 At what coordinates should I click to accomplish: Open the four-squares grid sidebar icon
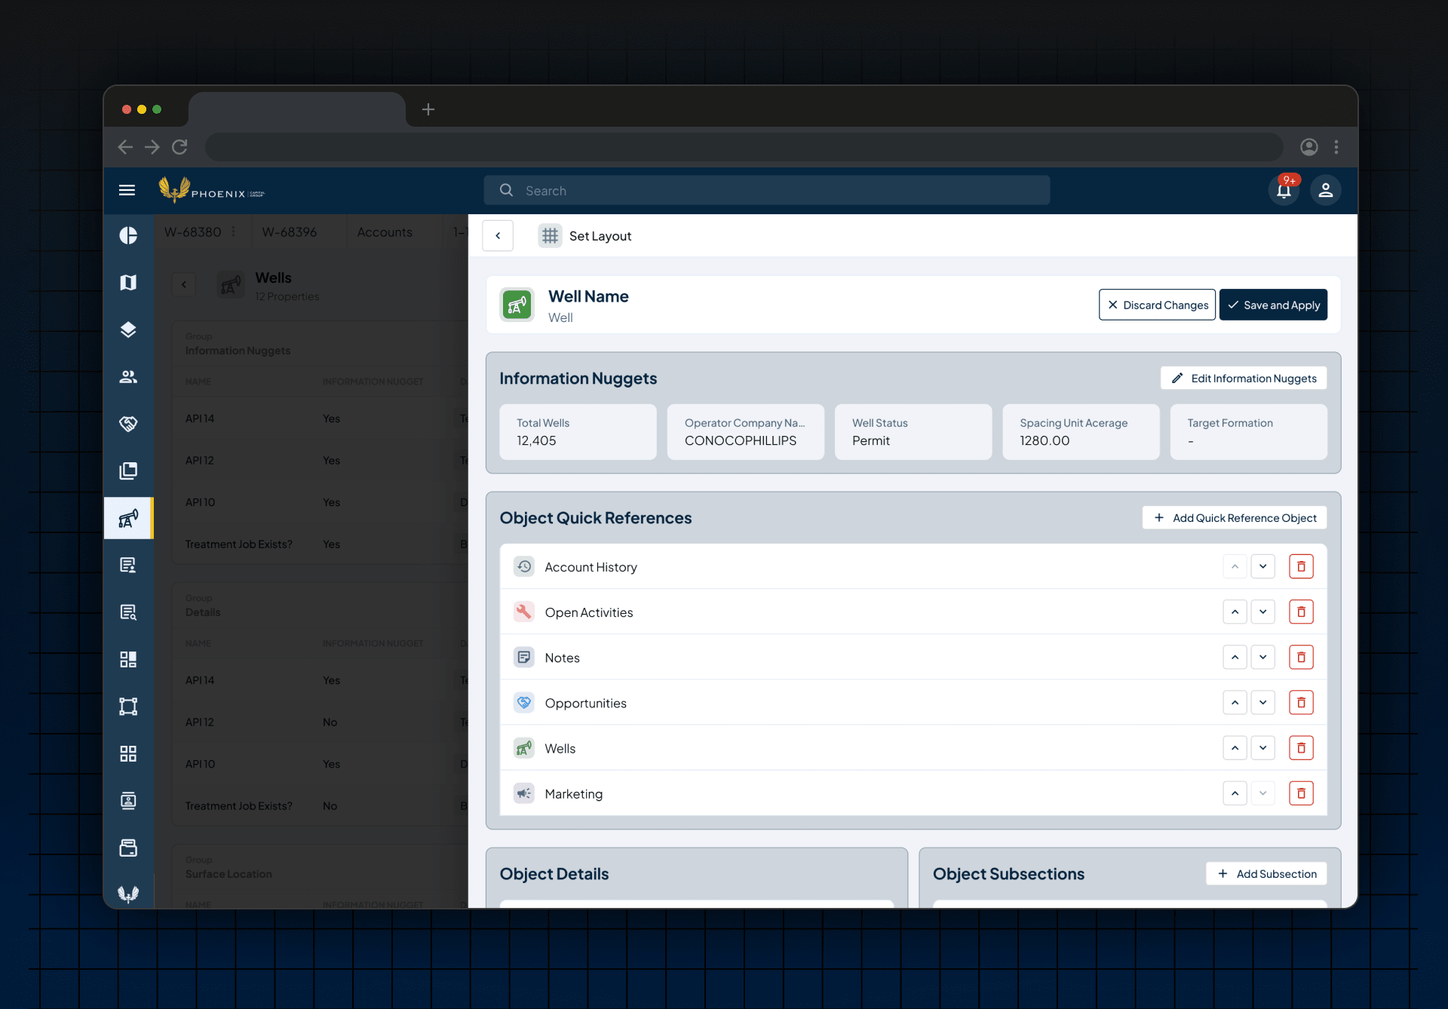point(128,753)
